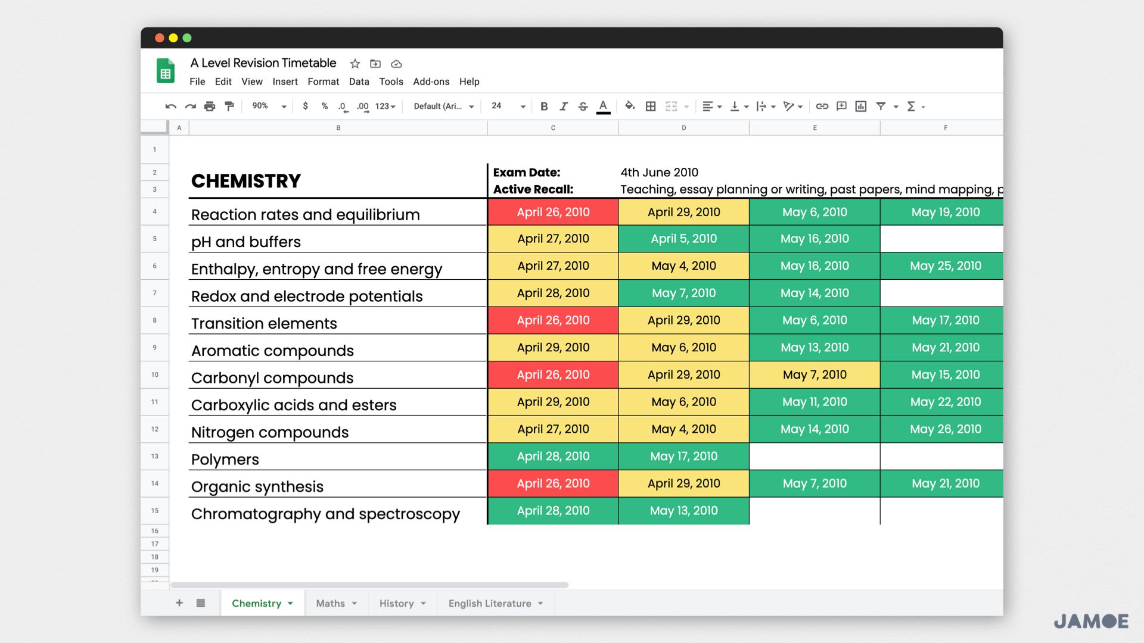Open the Maths sheet tab
Viewport: 1144px width, 643px height.
click(335, 603)
